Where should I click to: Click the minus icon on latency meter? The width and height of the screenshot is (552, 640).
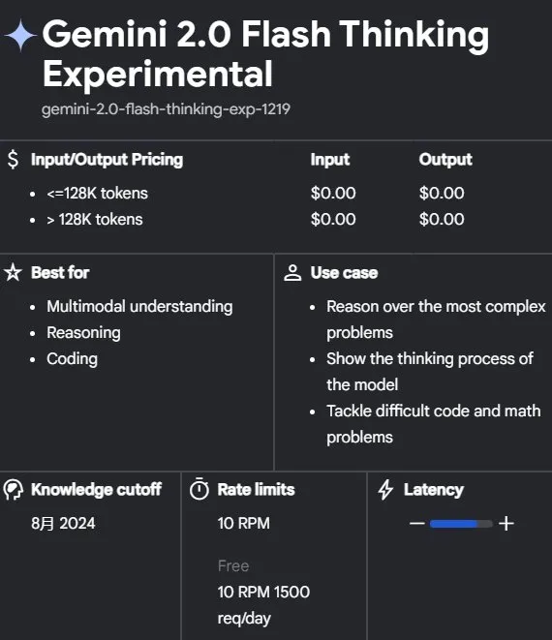pos(417,523)
